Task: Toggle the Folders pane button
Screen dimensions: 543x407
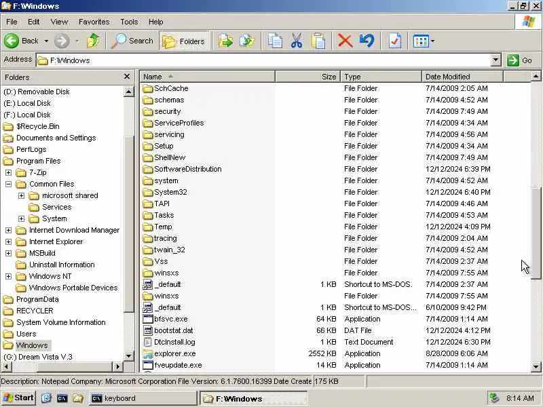Action: pos(184,41)
